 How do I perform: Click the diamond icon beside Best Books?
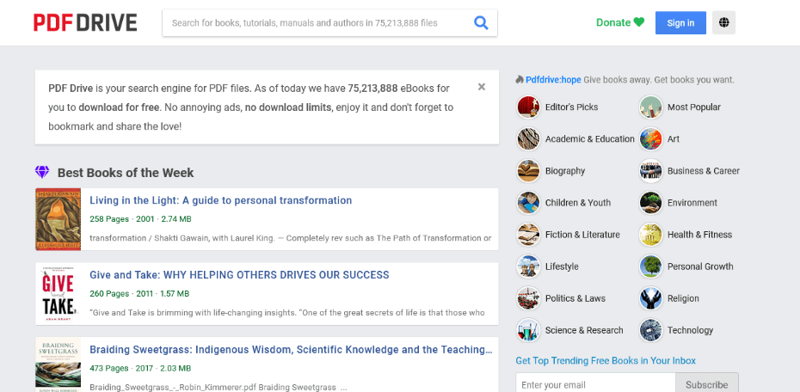click(42, 172)
